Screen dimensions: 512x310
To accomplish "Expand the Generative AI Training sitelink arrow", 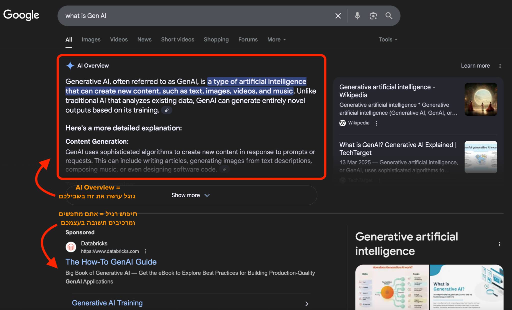I will click(307, 304).
